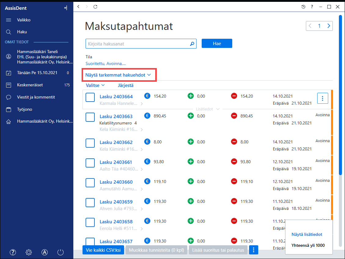Open Viestit ja kommentit in the sidebar
The image size is (345, 259).
point(36,97)
